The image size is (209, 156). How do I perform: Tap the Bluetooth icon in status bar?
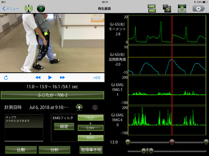[x=195, y=2]
